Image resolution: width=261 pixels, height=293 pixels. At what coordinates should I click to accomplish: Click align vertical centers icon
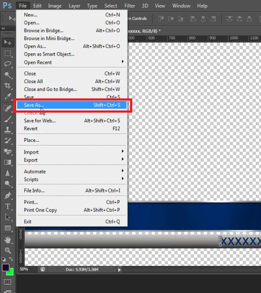tap(171, 19)
